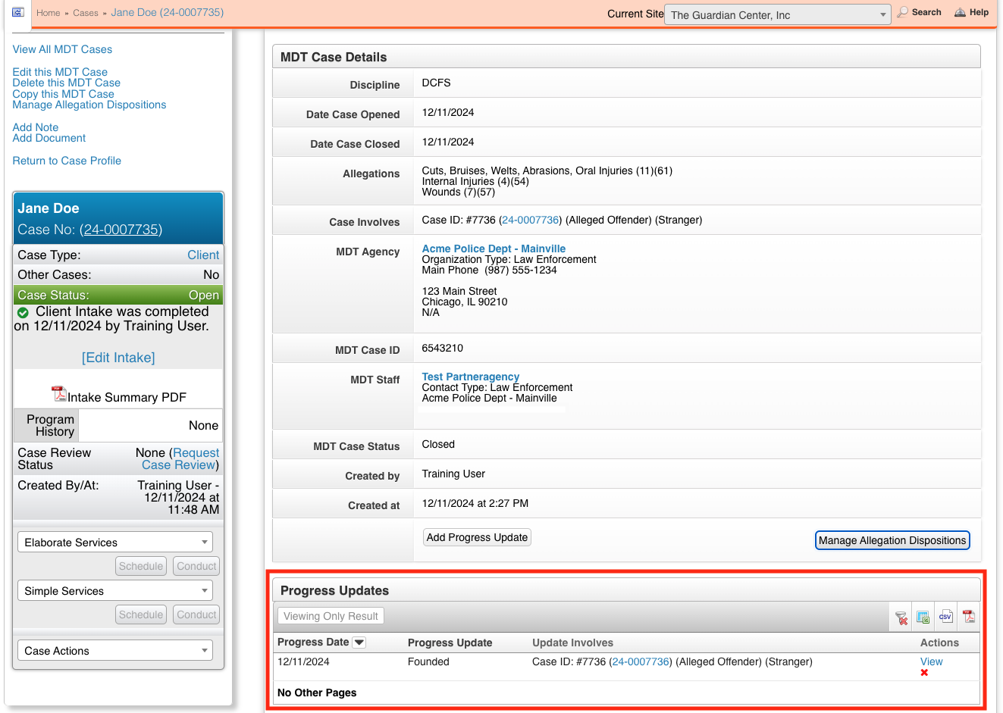Go to Home breadcrumb
This screenshot has height=713, width=1003.
coord(49,13)
